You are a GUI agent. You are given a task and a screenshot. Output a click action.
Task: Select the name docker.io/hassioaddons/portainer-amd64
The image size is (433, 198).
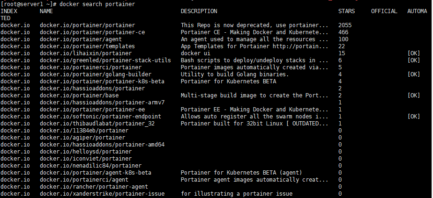point(102,145)
